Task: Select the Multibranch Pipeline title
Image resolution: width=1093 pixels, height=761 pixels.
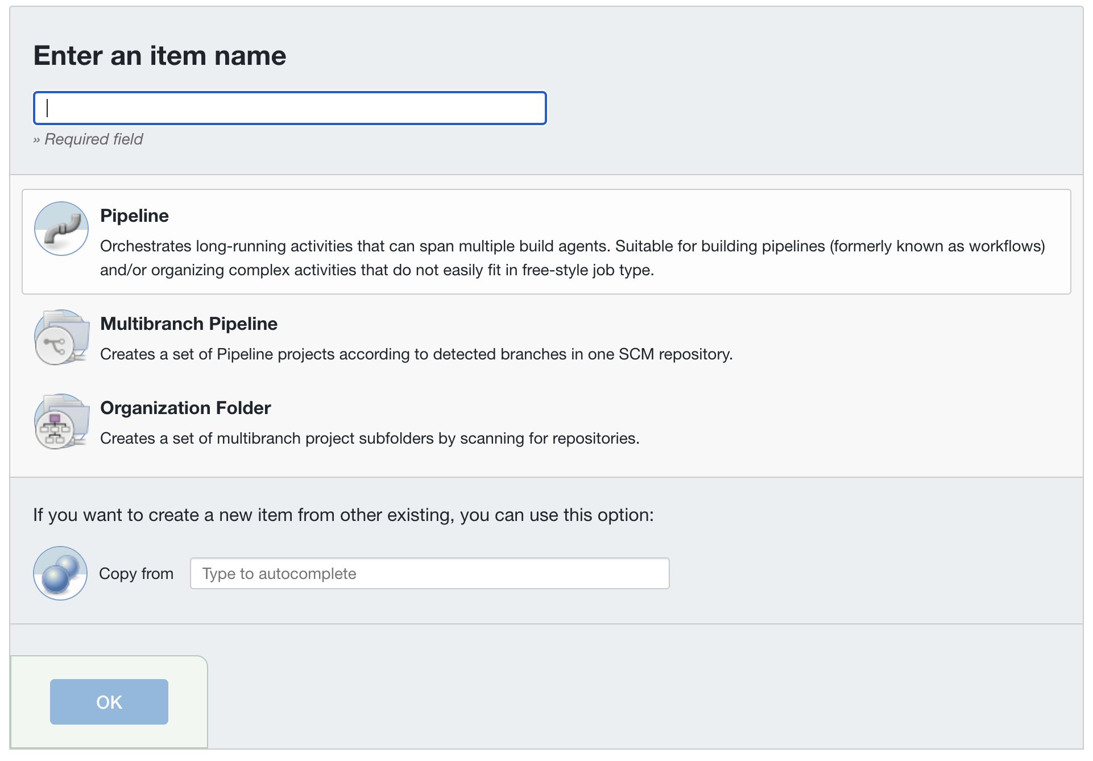Action: click(189, 324)
